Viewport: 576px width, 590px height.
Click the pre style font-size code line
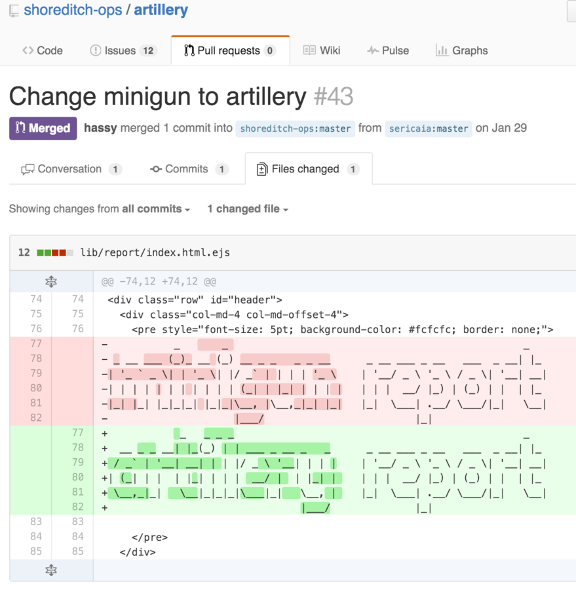coord(342,330)
